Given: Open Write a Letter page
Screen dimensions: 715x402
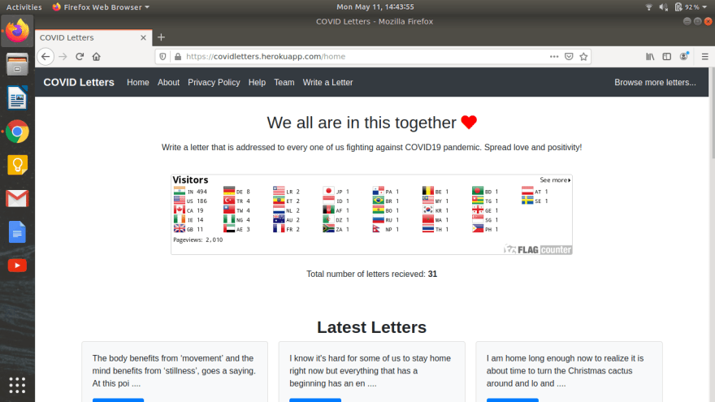Looking at the screenshot, I should (327, 83).
